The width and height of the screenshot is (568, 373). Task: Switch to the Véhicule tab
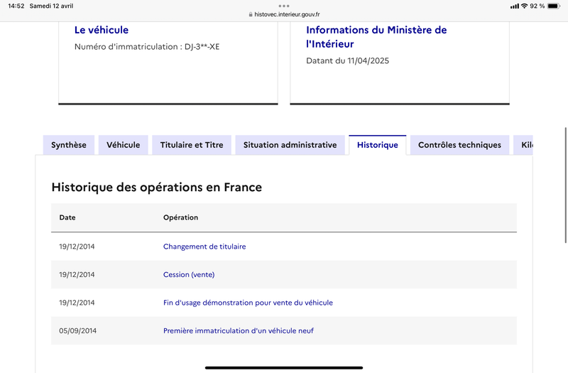[x=123, y=145]
